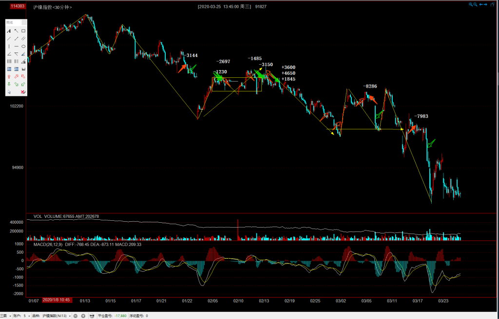Toggle the sunglasses face icon in status bar
Image resolution: width=499 pixels, height=319 pixels.
tap(92, 316)
